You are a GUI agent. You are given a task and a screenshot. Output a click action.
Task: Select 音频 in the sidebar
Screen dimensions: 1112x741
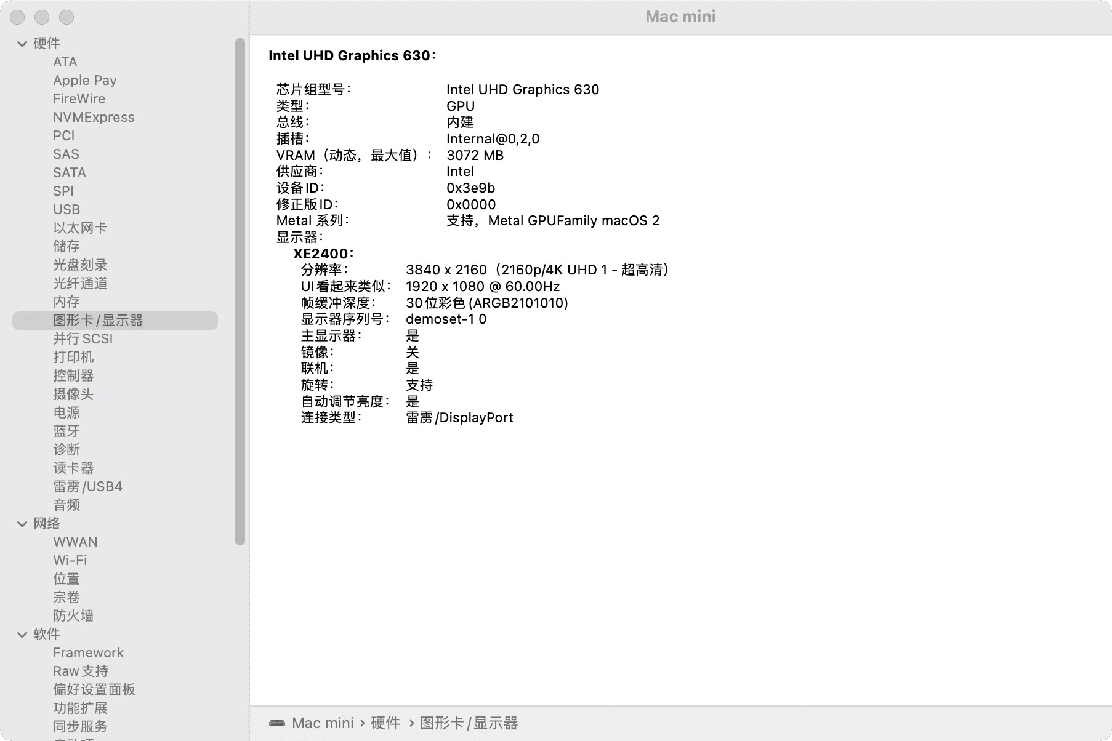pyautogui.click(x=66, y=505)
